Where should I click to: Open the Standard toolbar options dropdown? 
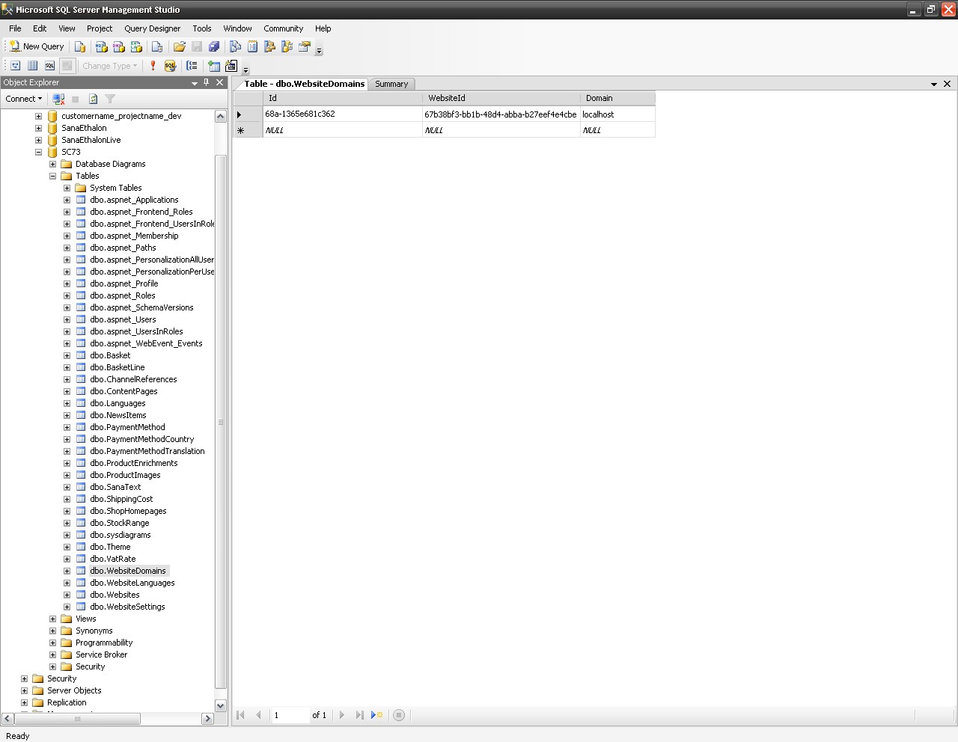pos(319,52)
